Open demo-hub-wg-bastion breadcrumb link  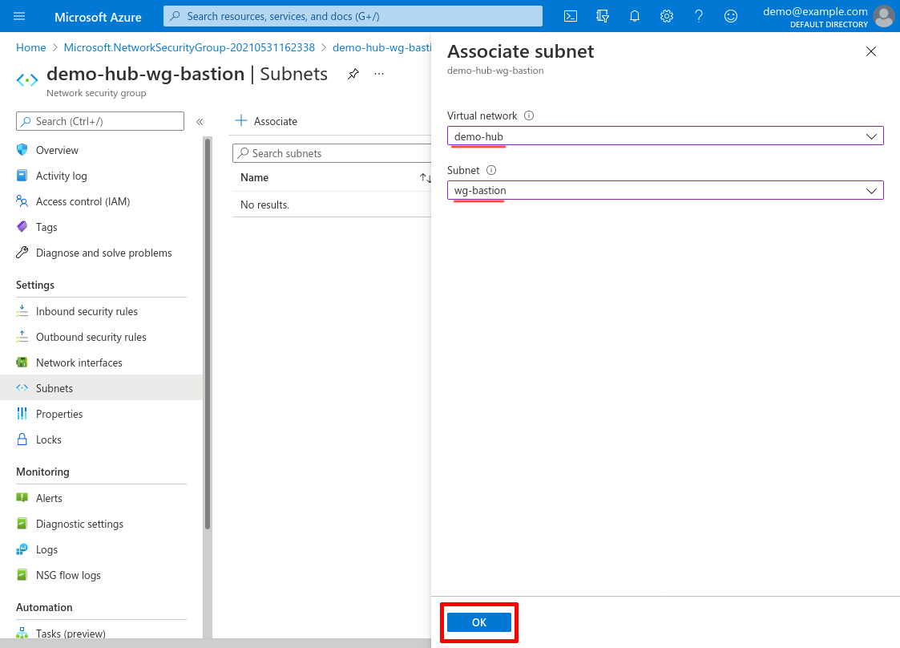[x=381, y=47]
